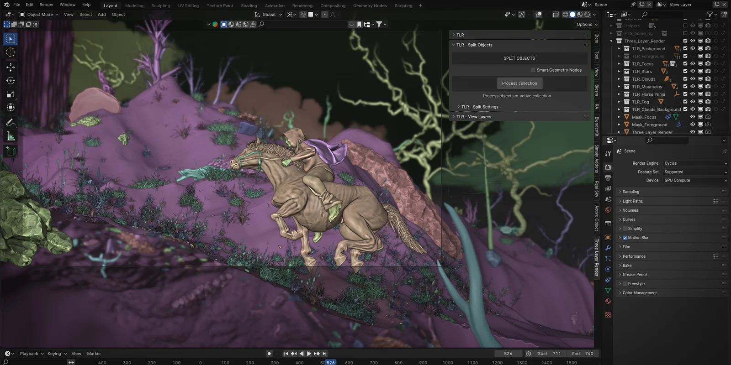The width and height of the screenshot is (731, 365).
Task: Open the Device GPU Compute dropdown
Action: click(x=695, y=180)
